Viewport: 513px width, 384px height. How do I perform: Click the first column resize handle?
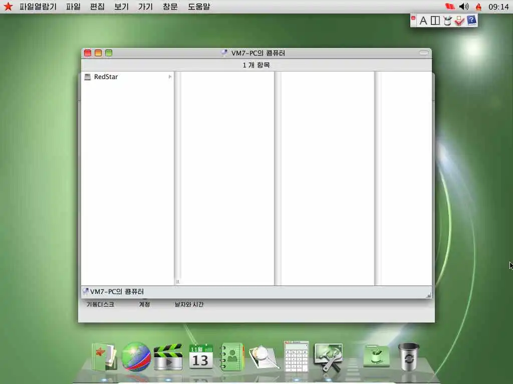tap(178, 281)
